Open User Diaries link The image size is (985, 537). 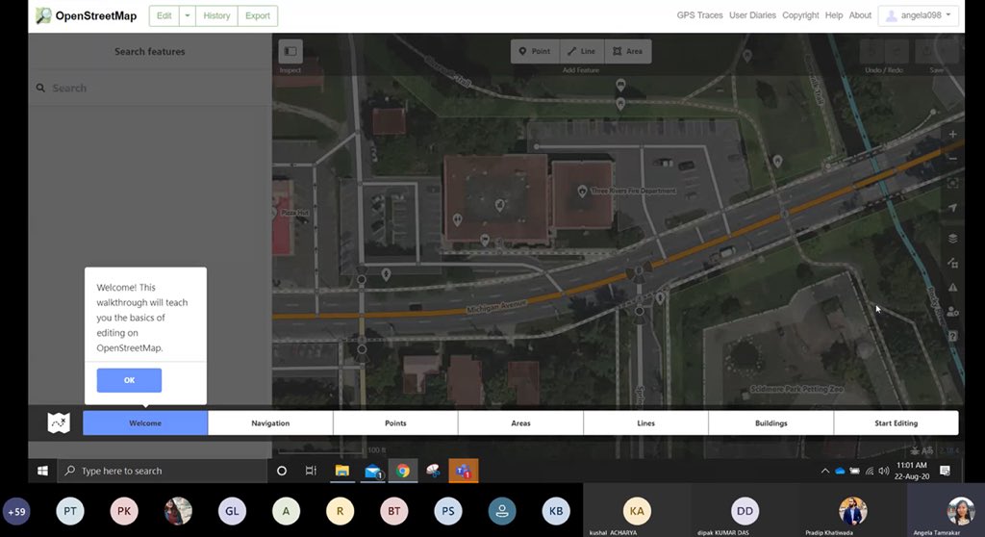[x=752, y=15]
